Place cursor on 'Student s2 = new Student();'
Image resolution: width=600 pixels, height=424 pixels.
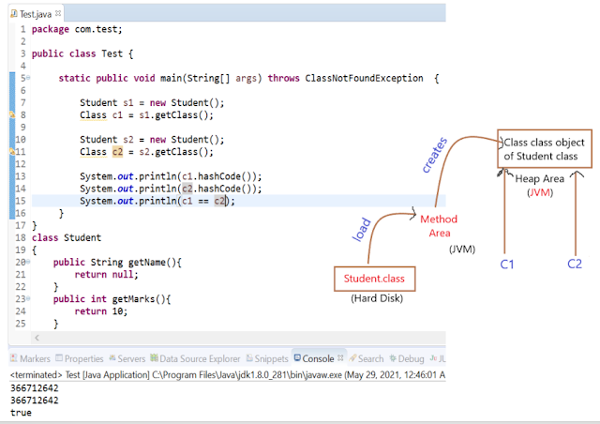[152, 140]
